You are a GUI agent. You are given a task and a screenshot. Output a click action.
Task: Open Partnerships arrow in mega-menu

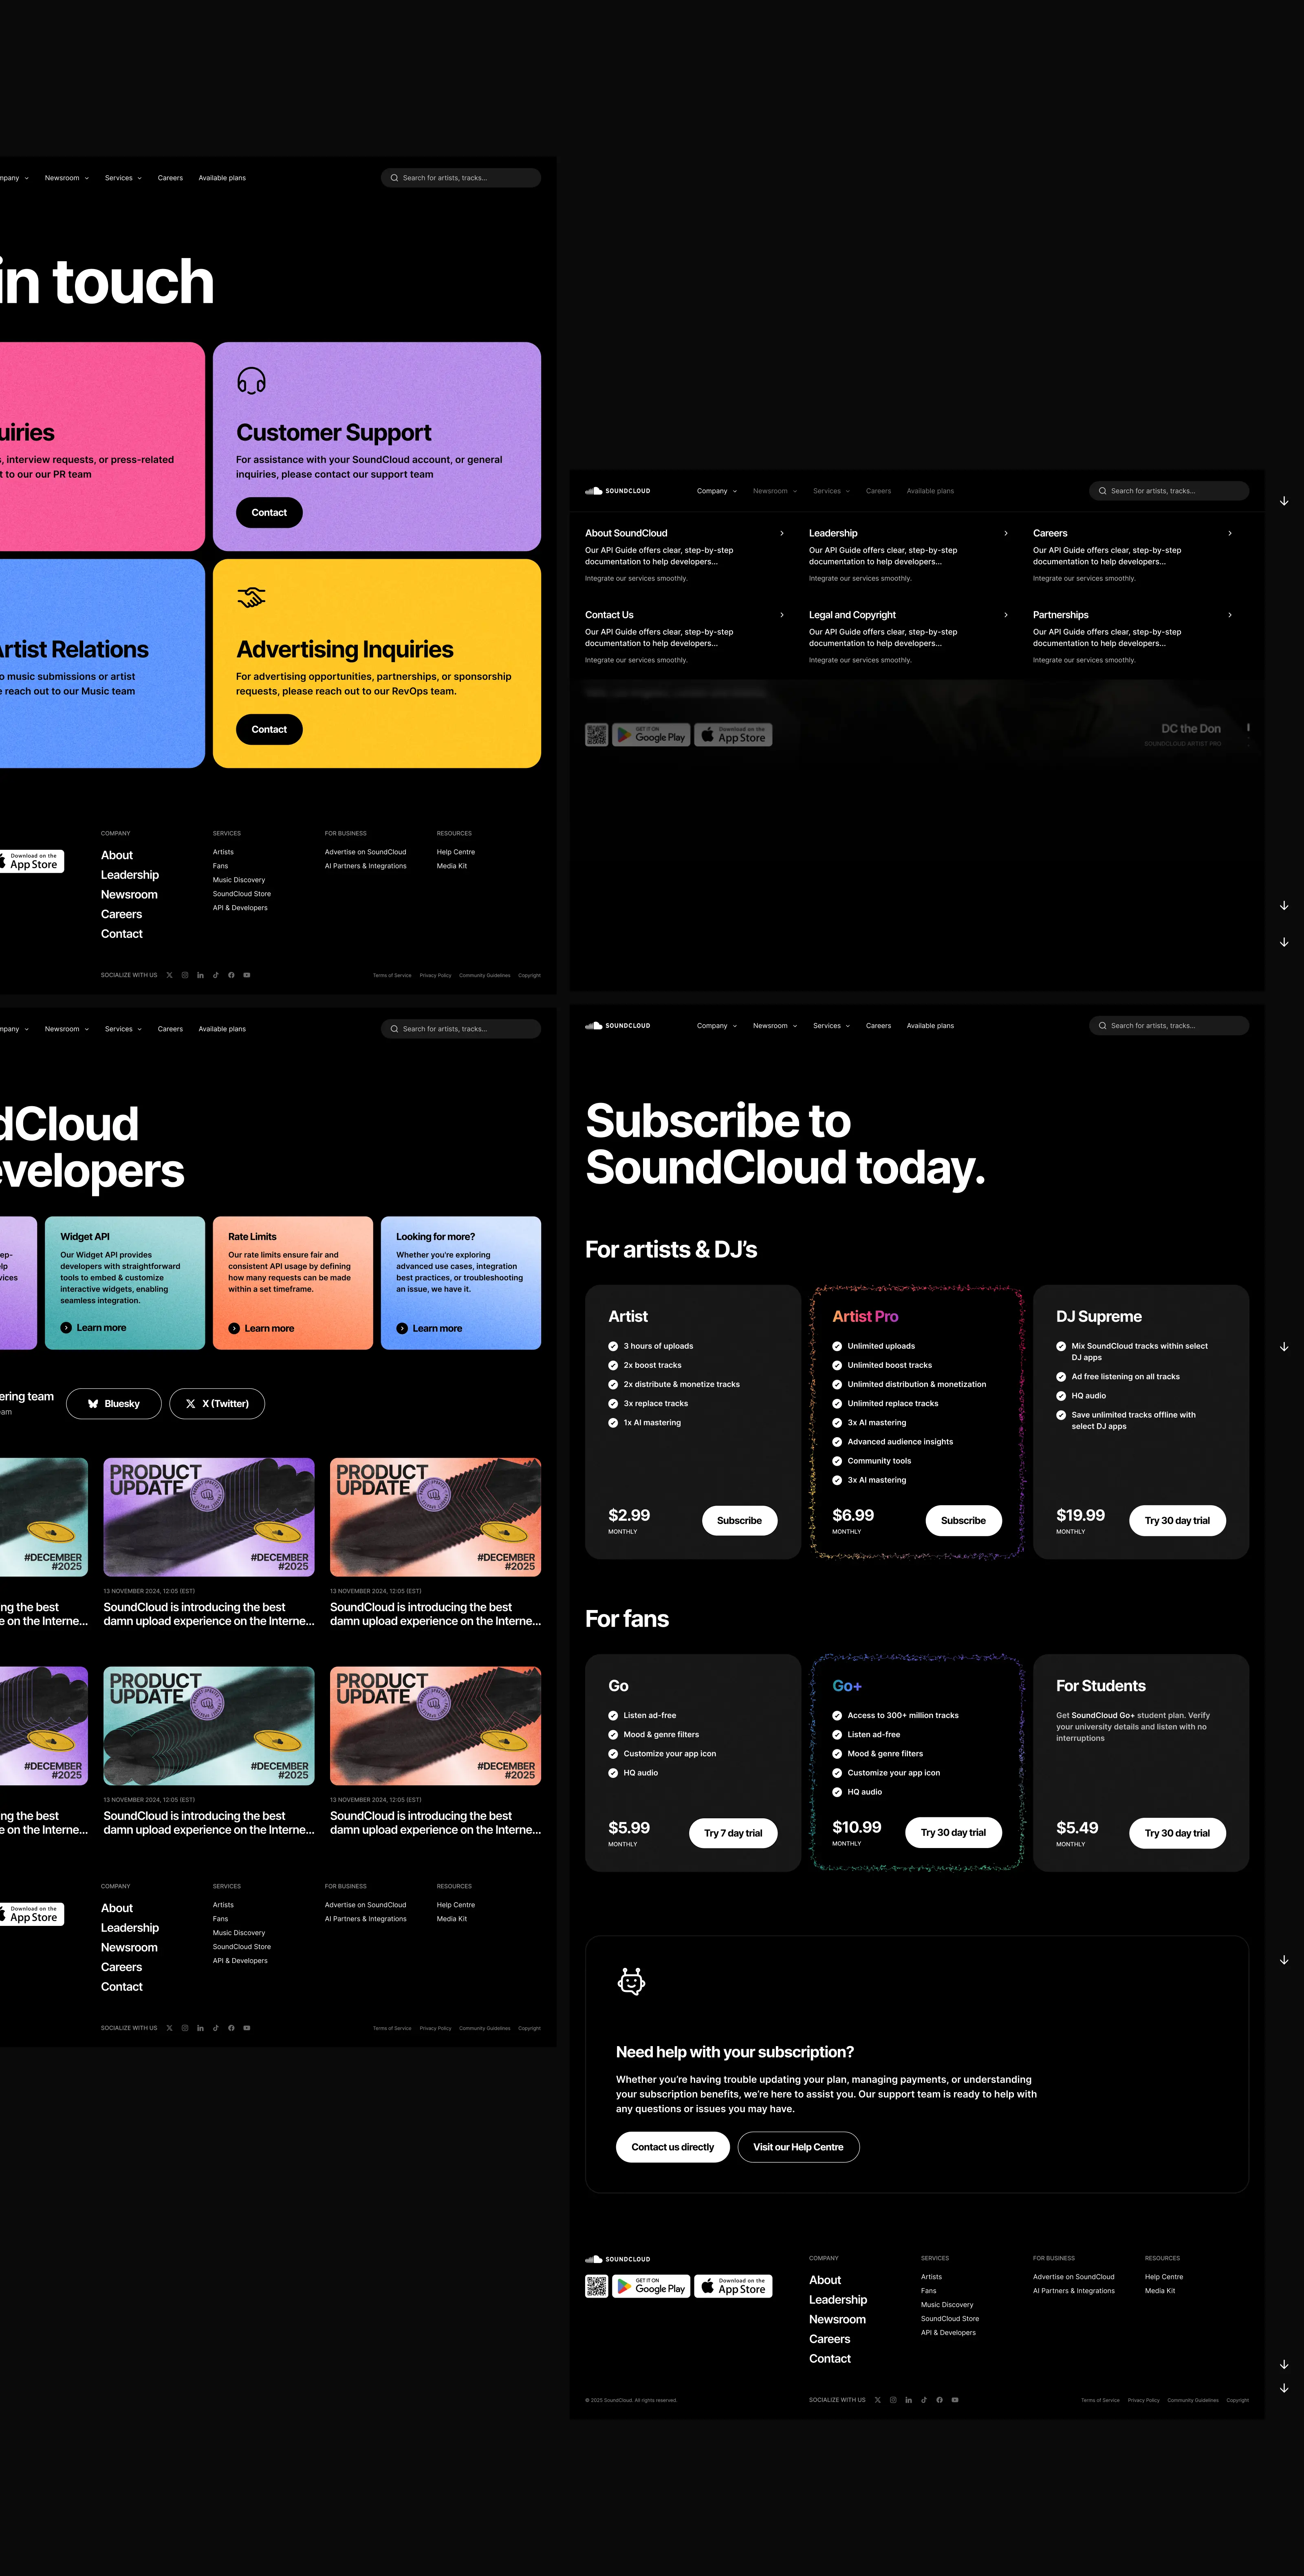click(x=1230, y=615)
